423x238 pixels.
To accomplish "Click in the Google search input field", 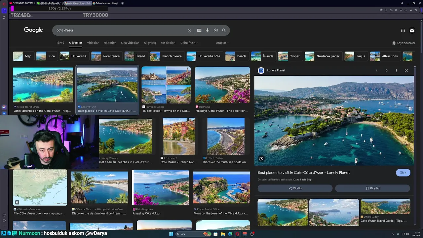I will pos(120,30).
